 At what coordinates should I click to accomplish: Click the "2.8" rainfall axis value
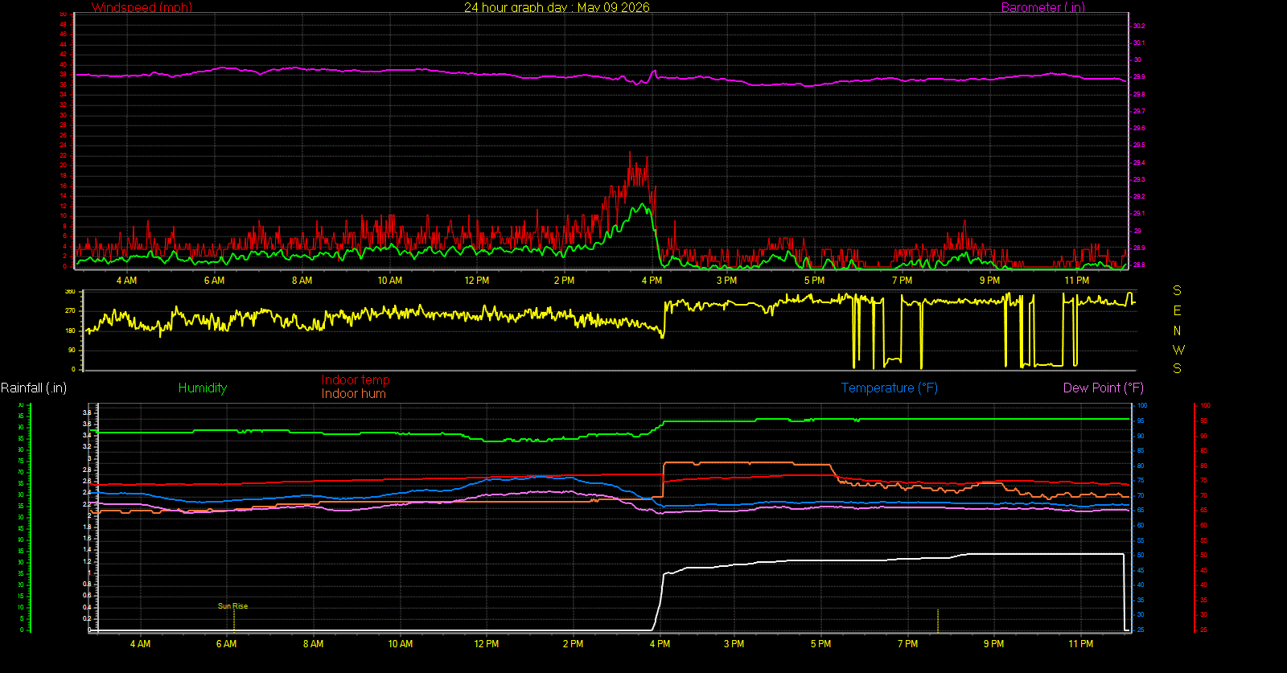pyautogui.click(x=87, y=470)
